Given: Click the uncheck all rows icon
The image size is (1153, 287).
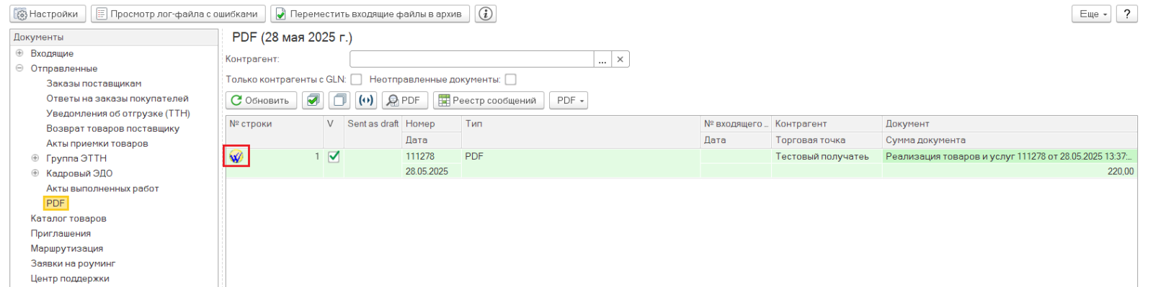Looking at the screenshot, I should [x=340, y=101].
